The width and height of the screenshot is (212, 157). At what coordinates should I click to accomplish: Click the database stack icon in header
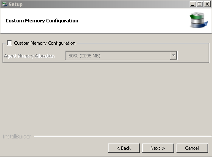coord(198,20)
